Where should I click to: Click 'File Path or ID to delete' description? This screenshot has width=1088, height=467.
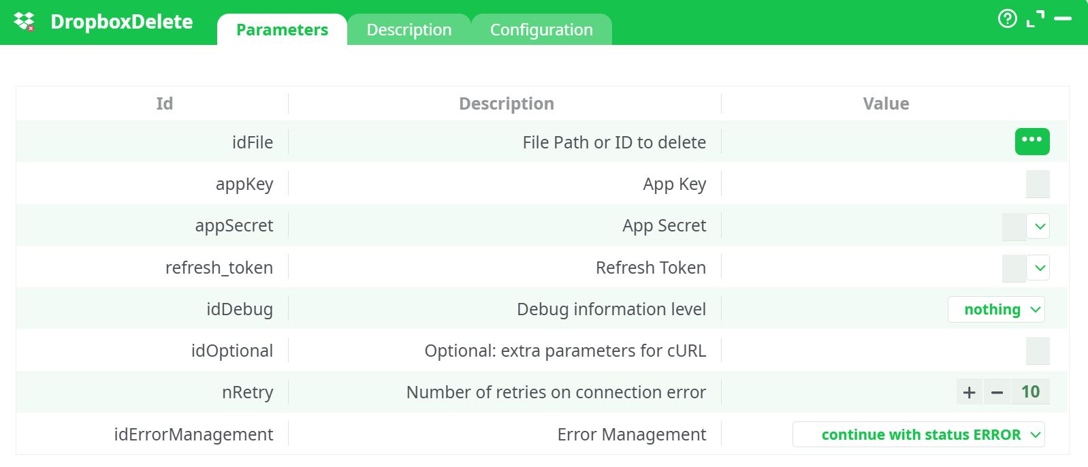614,142
